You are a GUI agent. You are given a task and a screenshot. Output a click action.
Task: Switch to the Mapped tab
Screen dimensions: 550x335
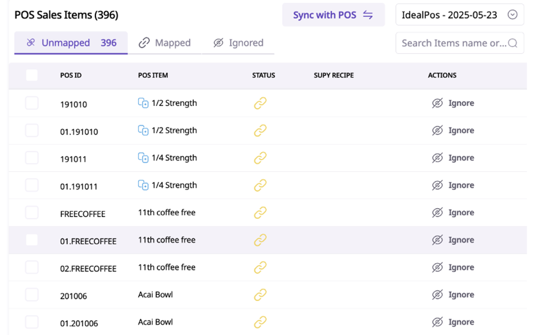(165, 43)
